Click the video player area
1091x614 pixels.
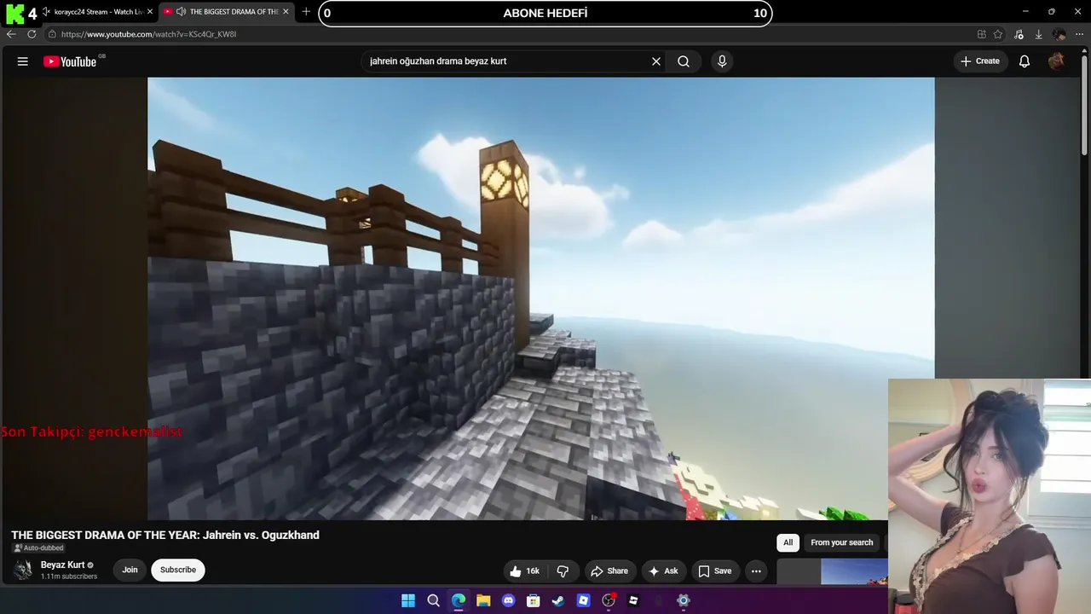point(541,298)
